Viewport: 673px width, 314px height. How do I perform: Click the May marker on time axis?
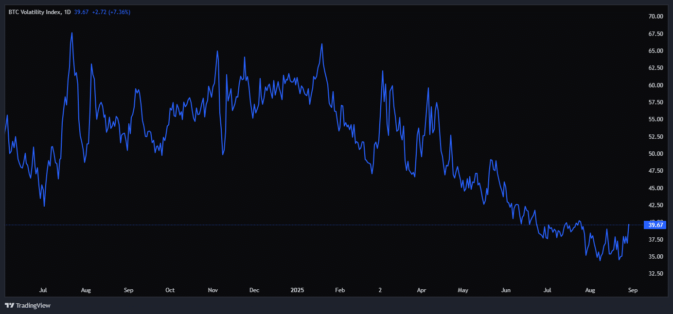(463, 290)
